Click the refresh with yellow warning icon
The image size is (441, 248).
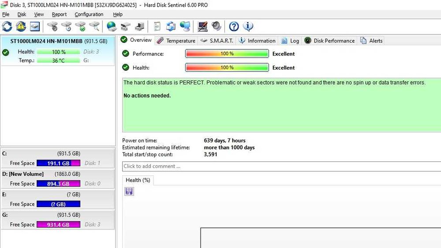[x=21, y=26]
